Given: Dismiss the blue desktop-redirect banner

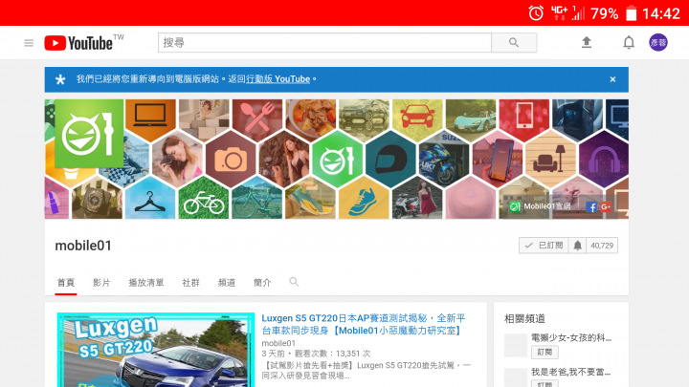Looking at the screenshot, I should 612,79.
